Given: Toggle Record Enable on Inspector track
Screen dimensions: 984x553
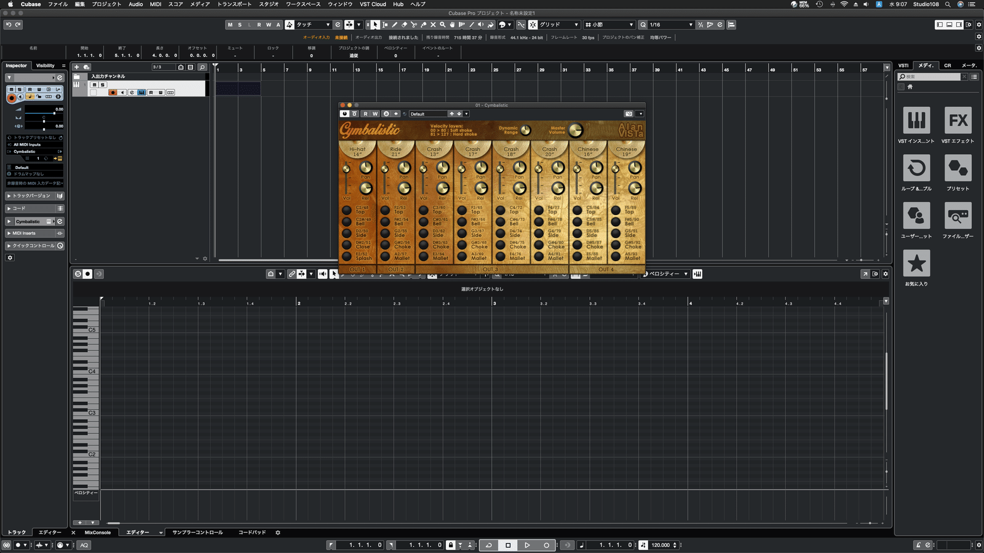Looking at the screenshot, I should pos(11,97).
